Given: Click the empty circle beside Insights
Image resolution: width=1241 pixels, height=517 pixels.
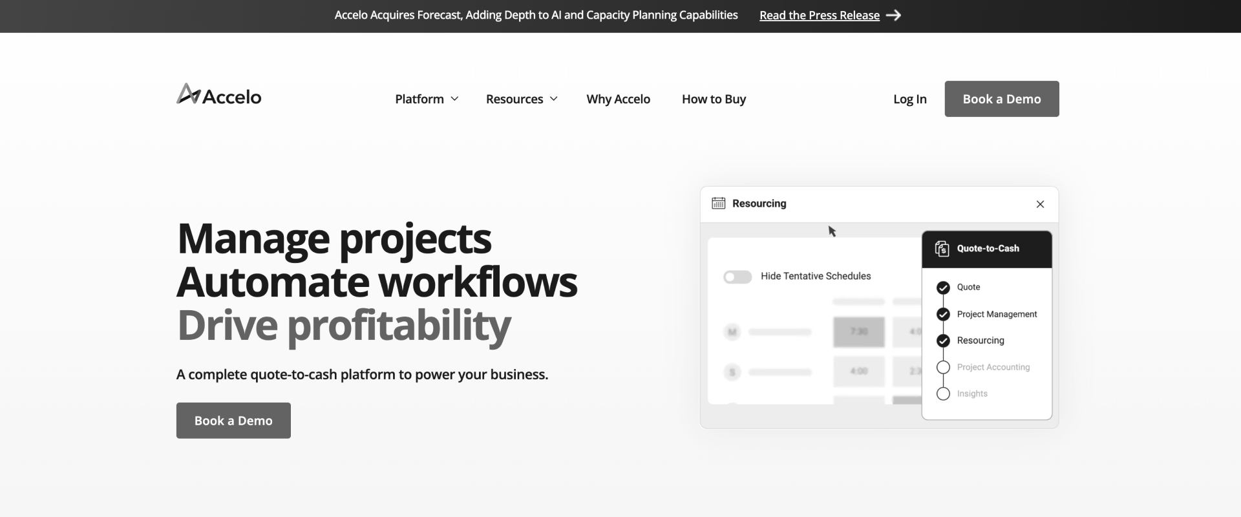Looking at the screenshot, I should (943, 394).
